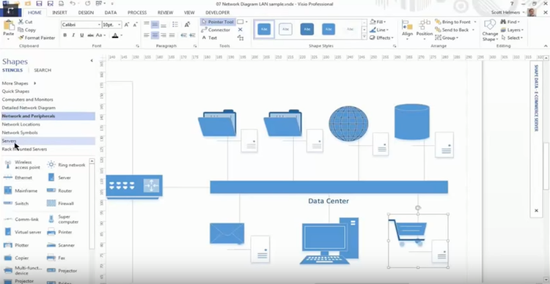Switch to SEARCH in Shapes pane

coord(43,70)
